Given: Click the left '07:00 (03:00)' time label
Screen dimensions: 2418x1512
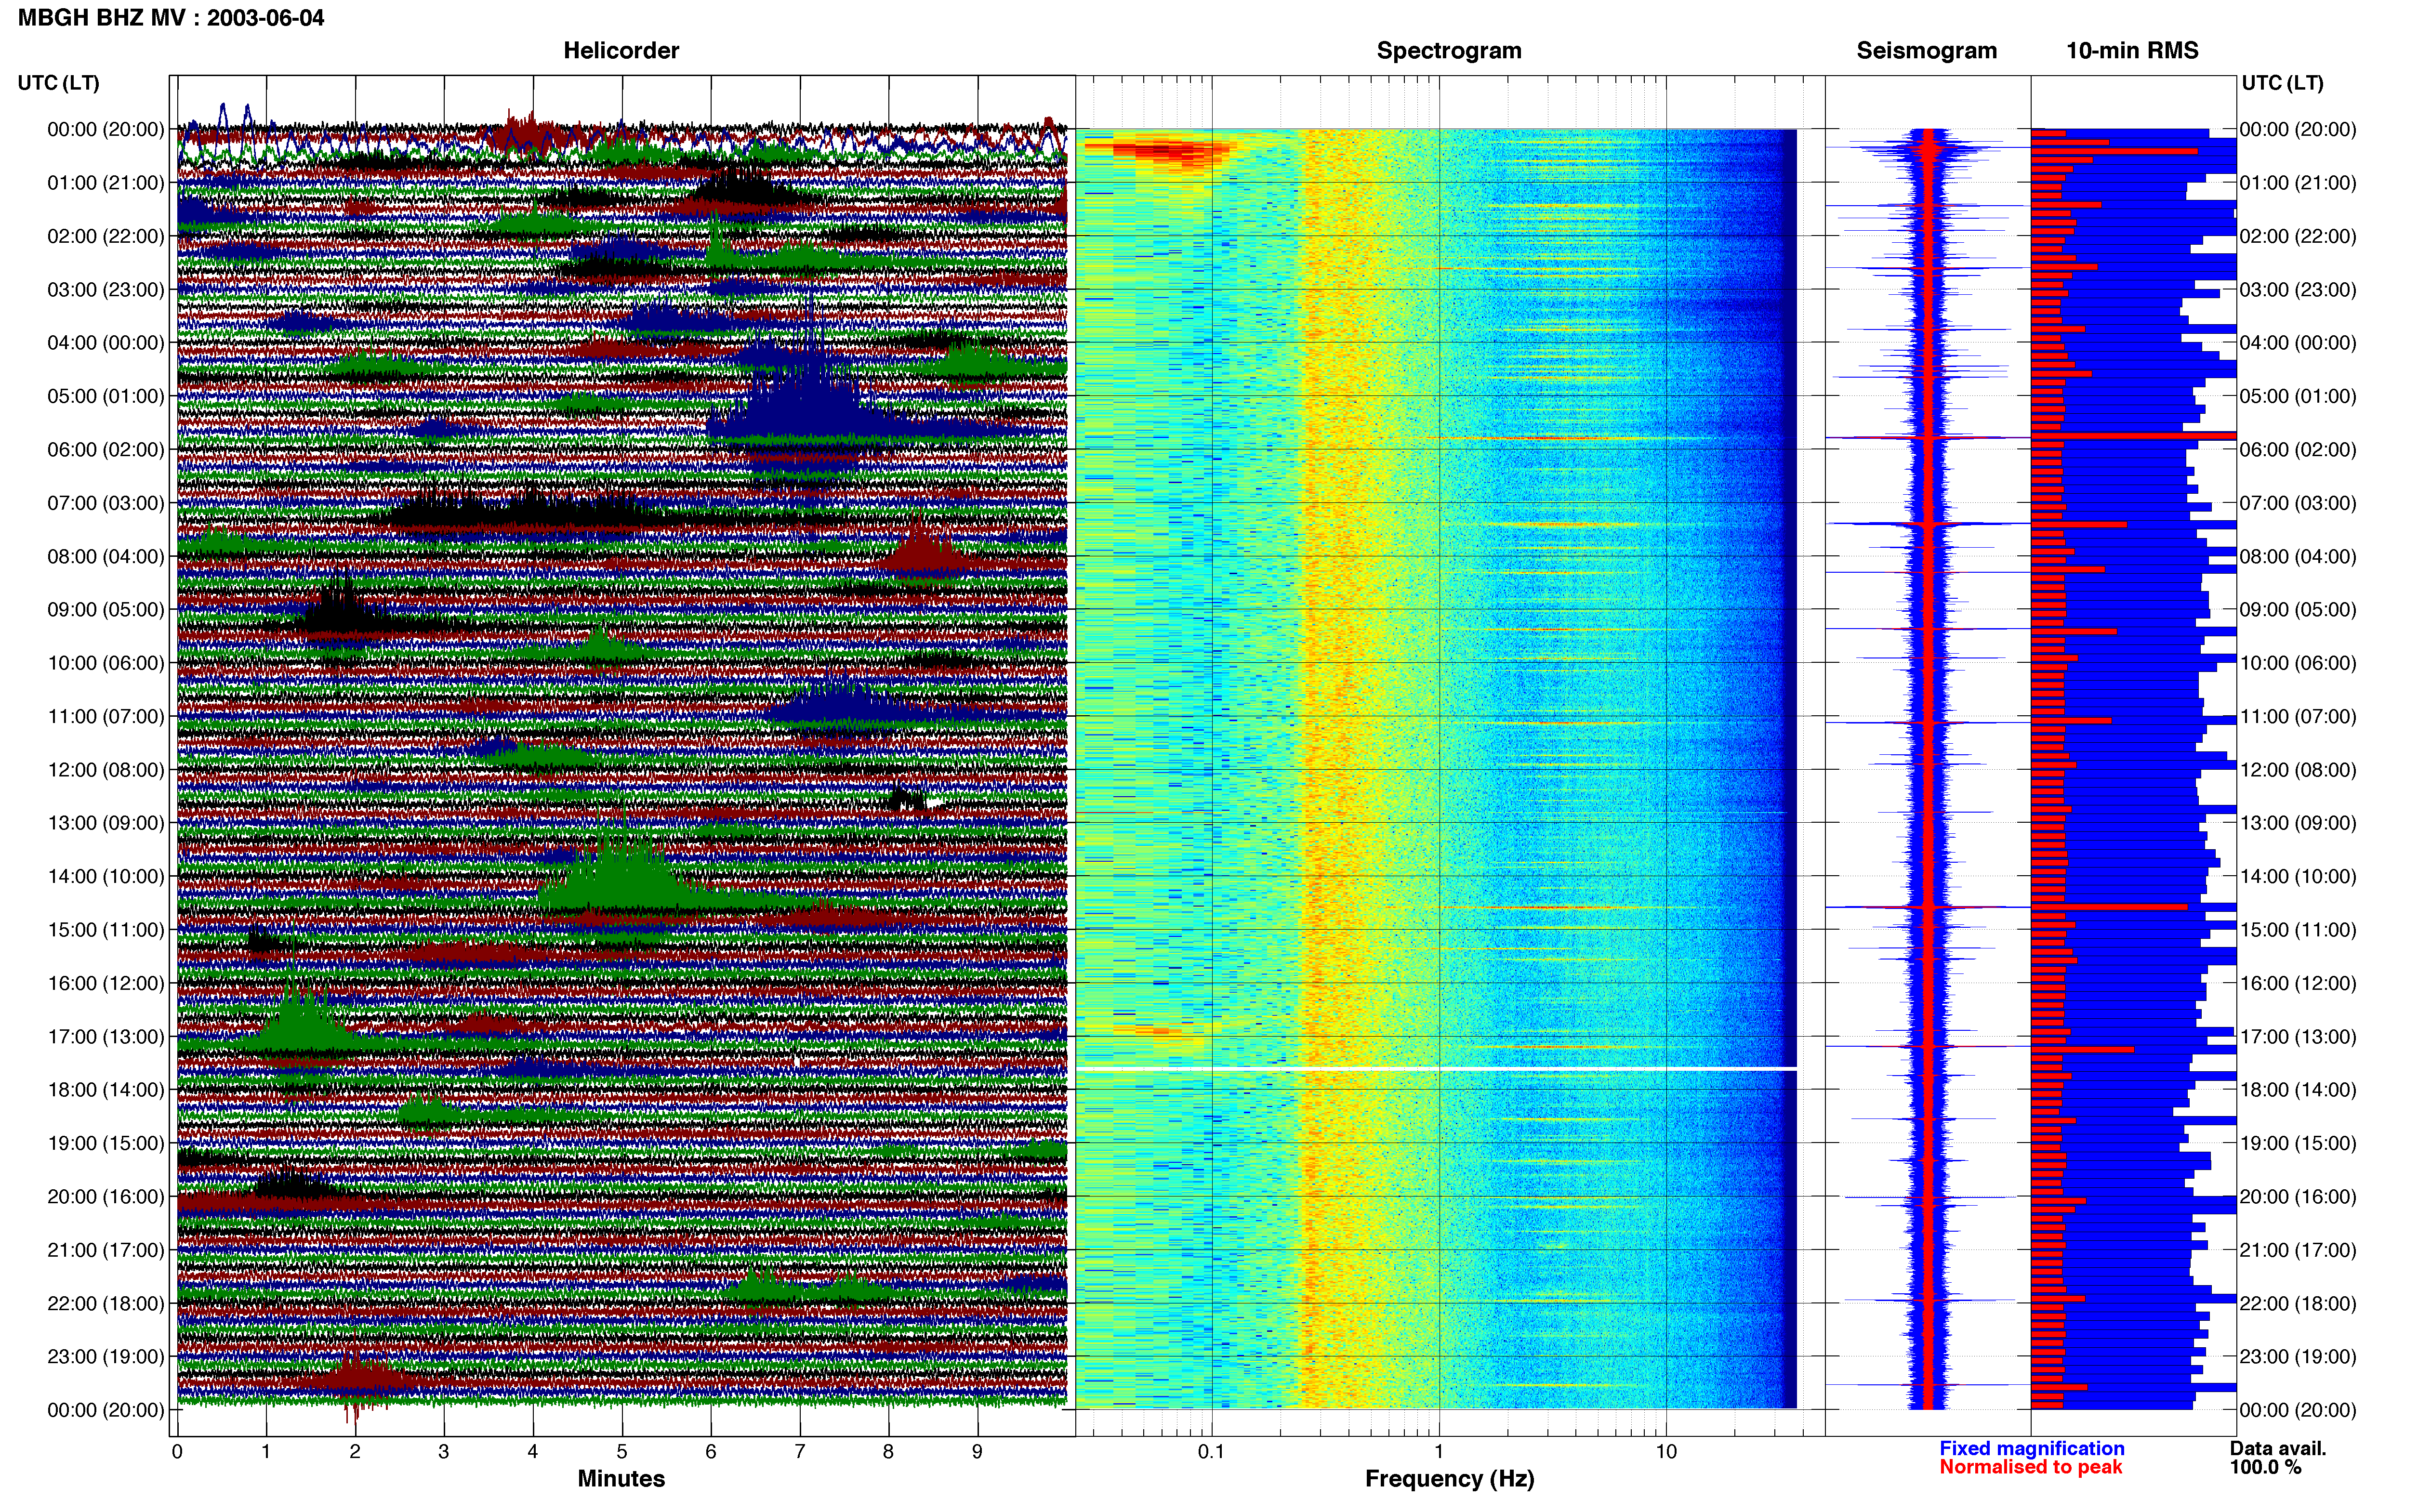Looking at the screenshot, I should point(105,503).
